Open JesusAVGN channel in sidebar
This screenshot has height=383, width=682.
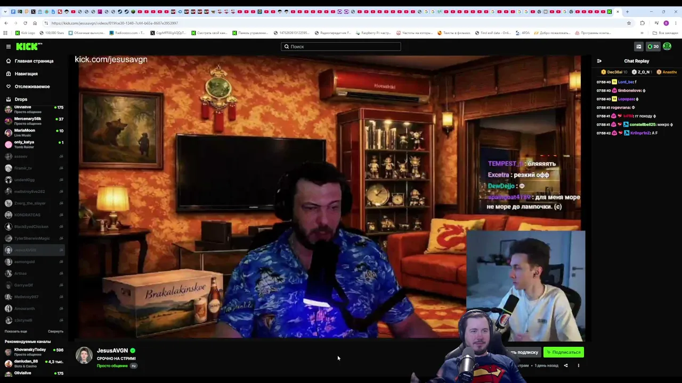pos(34,250)
